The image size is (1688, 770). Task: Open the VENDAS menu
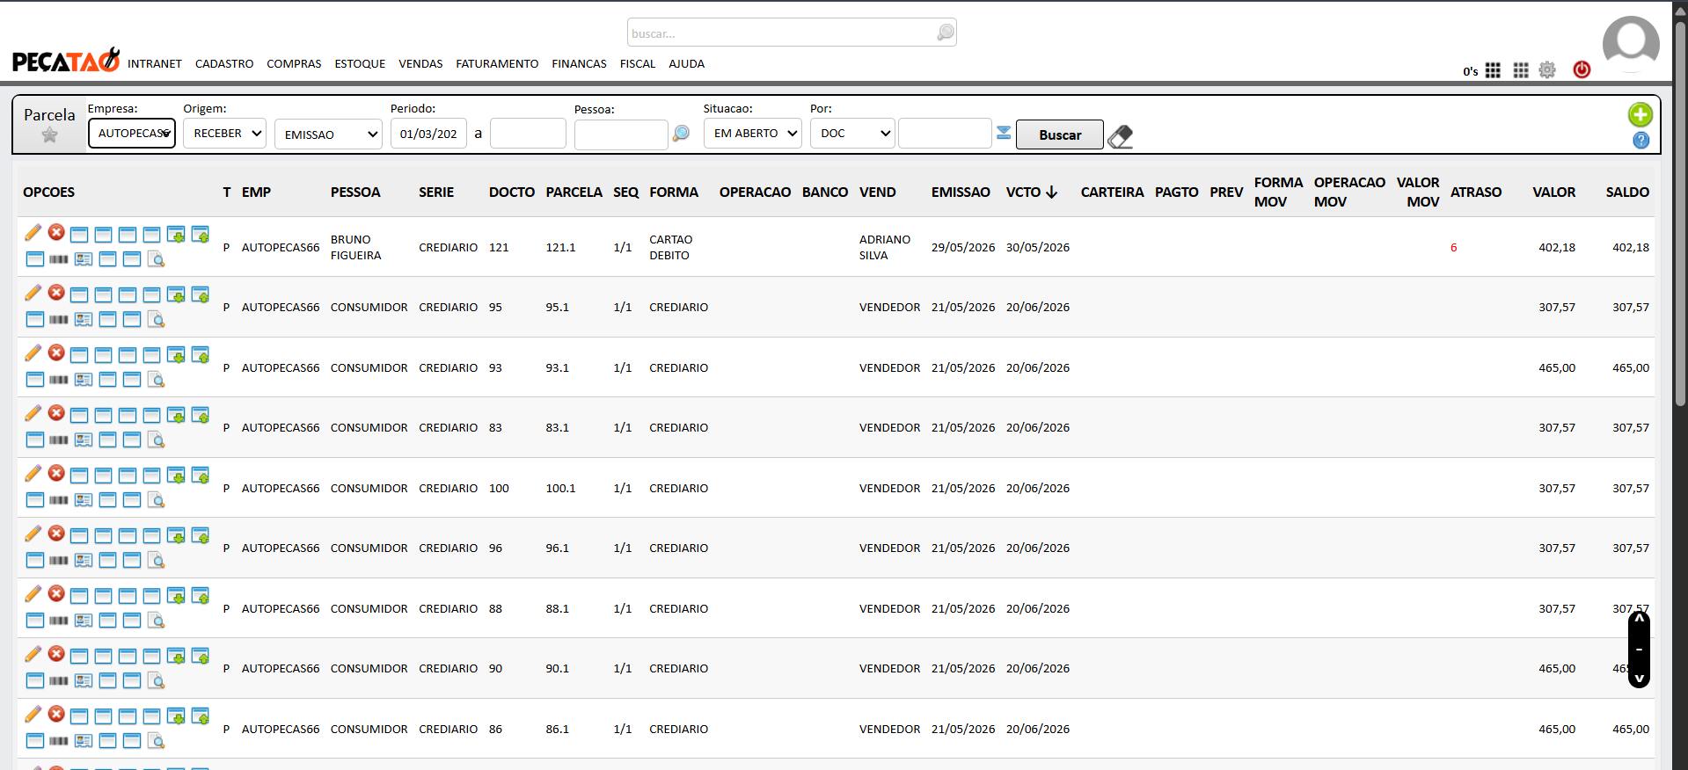[420, 64]
